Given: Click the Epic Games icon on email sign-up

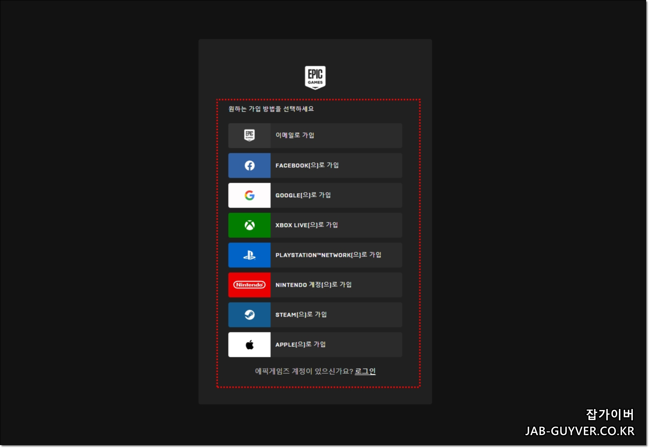Looking at the screenshot, I should (250, 135).
